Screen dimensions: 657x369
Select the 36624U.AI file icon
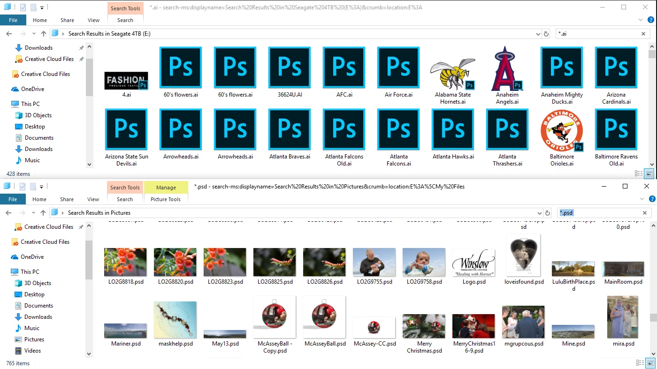click(x=290, y=68)
